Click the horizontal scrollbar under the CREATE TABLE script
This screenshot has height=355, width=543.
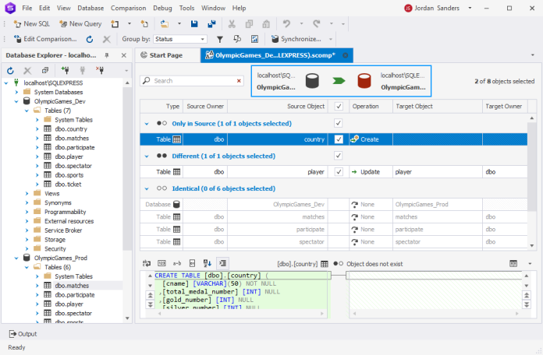[x=240, y=314]
